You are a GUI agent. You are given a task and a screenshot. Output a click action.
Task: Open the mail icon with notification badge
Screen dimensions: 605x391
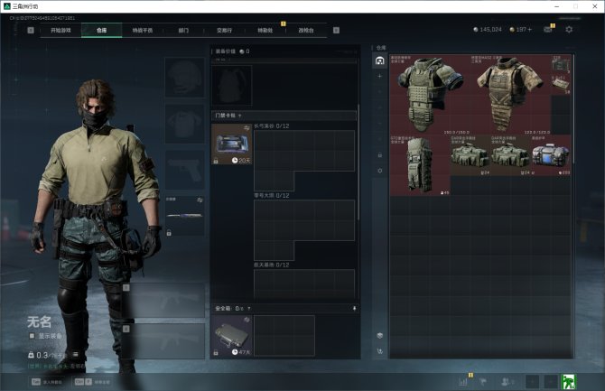pos(548,29)
